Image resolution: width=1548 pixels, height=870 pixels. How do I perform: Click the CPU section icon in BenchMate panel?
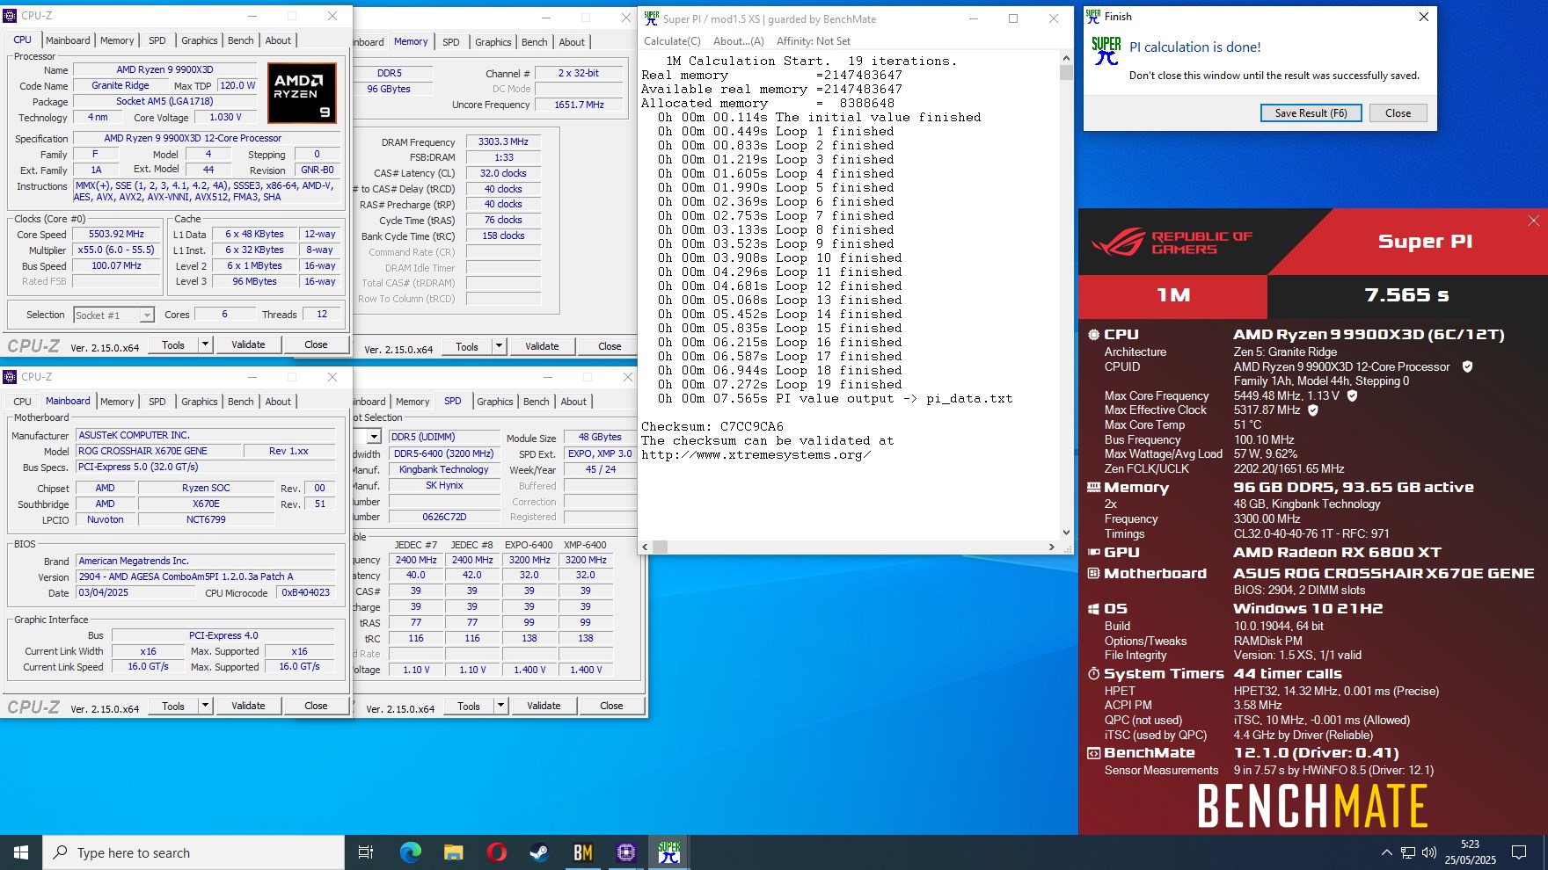point(1094,334)
